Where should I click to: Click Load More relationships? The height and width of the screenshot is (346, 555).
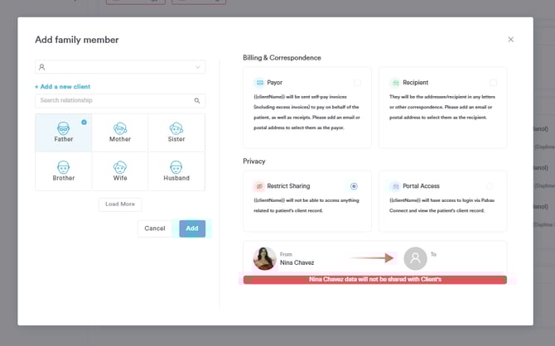[120, 204]
